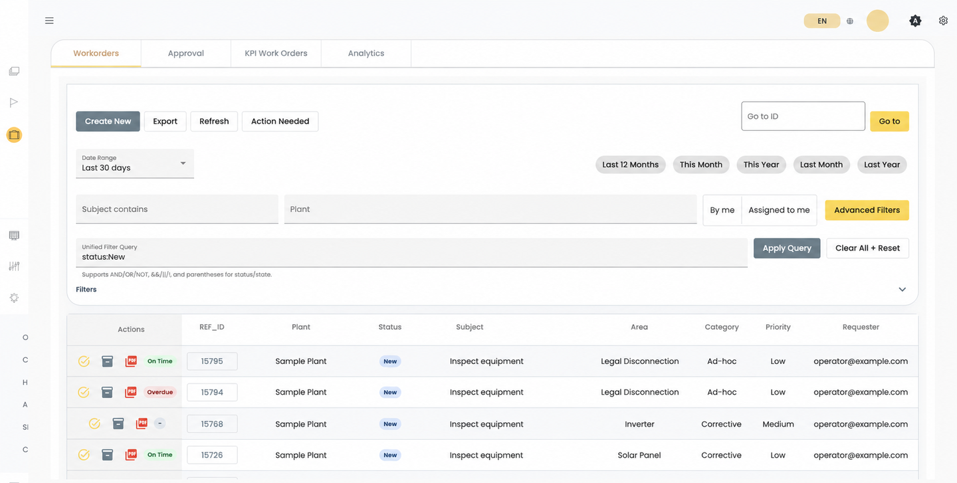Screen dimensions: 957x483
Task: Open the Analytics tab
Action: [x=366, y=53]
